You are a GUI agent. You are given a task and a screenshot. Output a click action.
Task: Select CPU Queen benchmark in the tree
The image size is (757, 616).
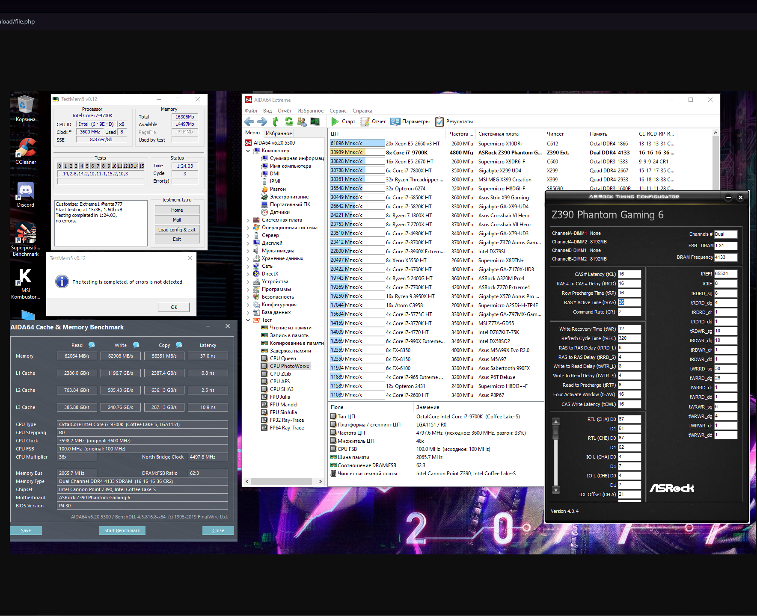(279, 358)
